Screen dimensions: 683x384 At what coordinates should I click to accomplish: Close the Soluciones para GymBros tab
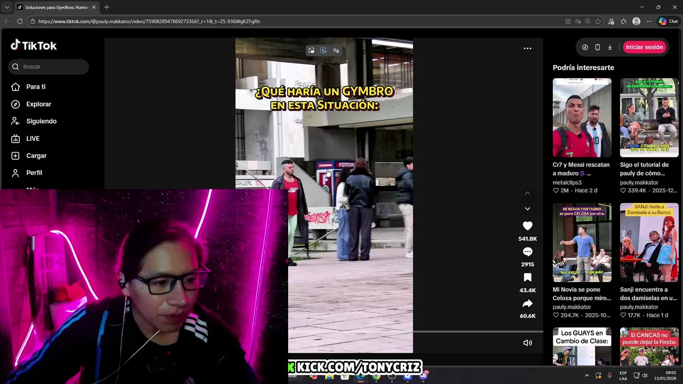click(x=94, y=7)
